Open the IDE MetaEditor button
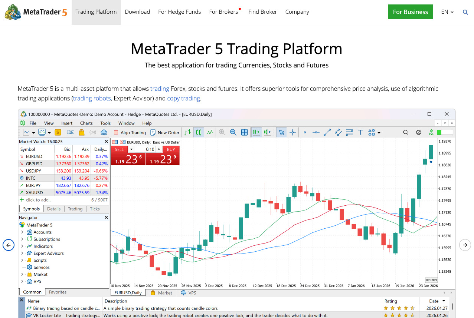 70,132
